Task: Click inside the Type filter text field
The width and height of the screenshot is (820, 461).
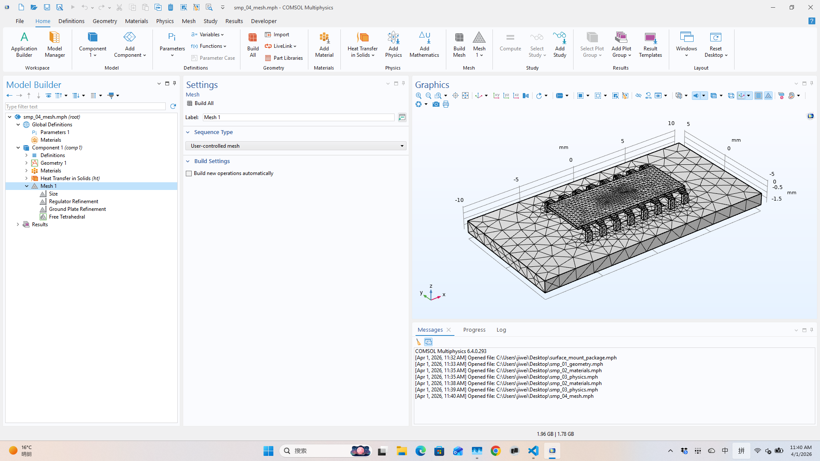Action: (85, 106)
